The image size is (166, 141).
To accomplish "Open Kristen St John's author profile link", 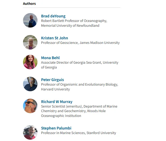I will click(55, 38).
